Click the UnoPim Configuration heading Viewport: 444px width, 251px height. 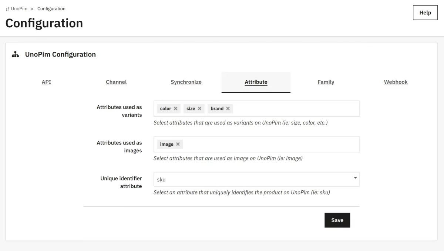tap(60, 54)
